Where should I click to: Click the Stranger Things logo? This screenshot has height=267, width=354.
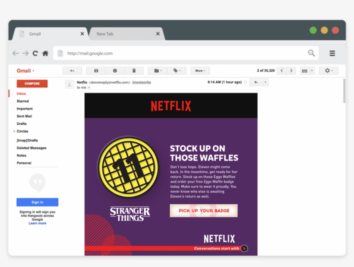pyautogui.click(x=130, y=214)
